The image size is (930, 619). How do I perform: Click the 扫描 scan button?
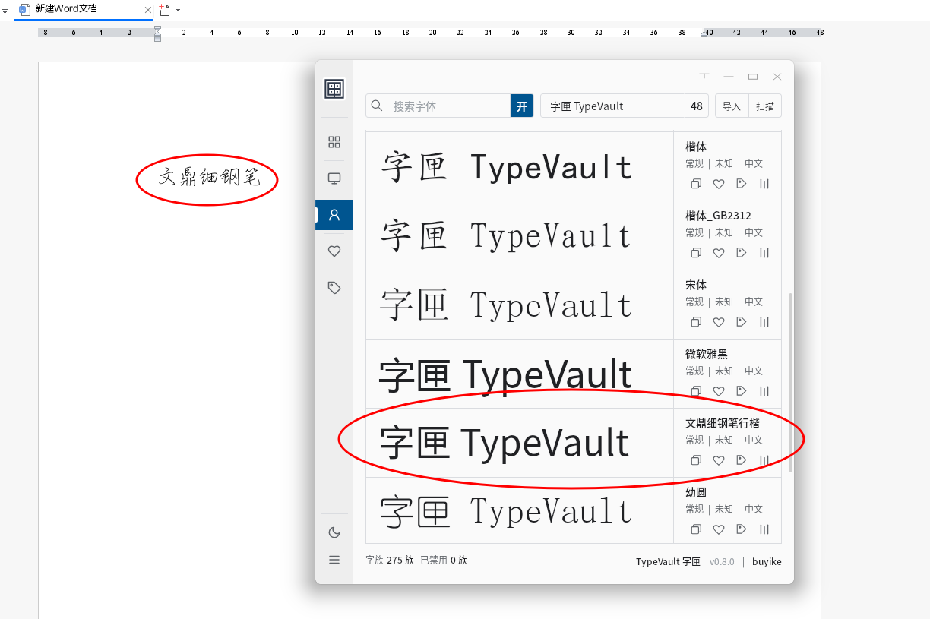click(765, 106)
